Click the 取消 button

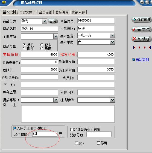point(141,39)
